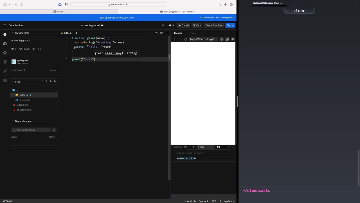Click the show preview layout icon
360x203 pixels.
162,33
